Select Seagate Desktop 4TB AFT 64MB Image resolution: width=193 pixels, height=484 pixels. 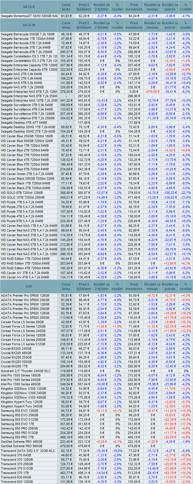click(x=24, y=123)
